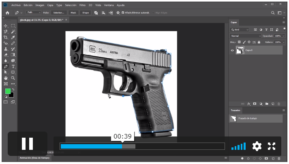Screen dimensions: 289x164
Task: Open the pen tool preset picker arrow
Action: tap(21, 13)
